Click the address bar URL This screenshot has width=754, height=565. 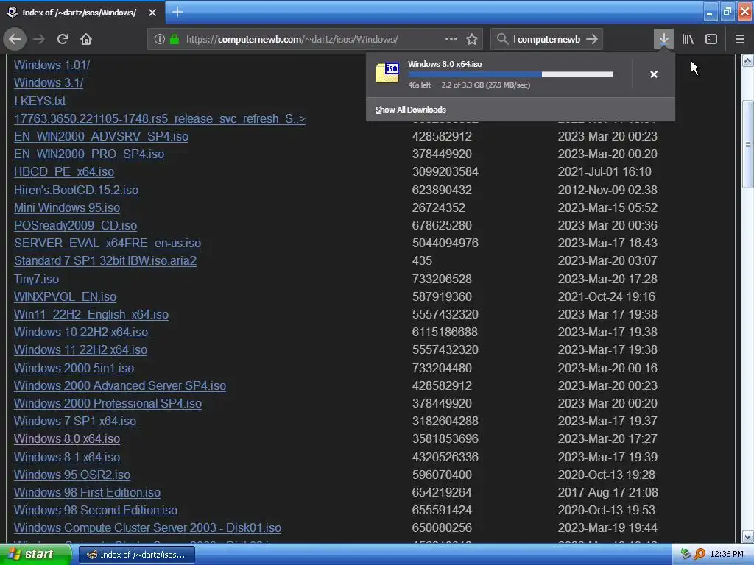tap(292, 40)
